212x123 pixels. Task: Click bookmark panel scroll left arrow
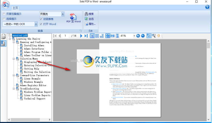(9, 120)
